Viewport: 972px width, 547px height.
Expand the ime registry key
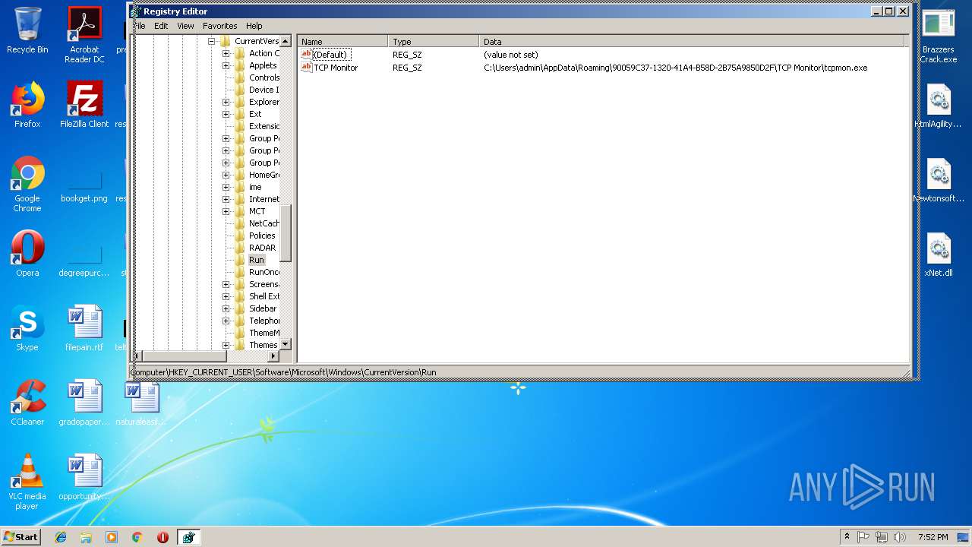[x=226, y=187]
